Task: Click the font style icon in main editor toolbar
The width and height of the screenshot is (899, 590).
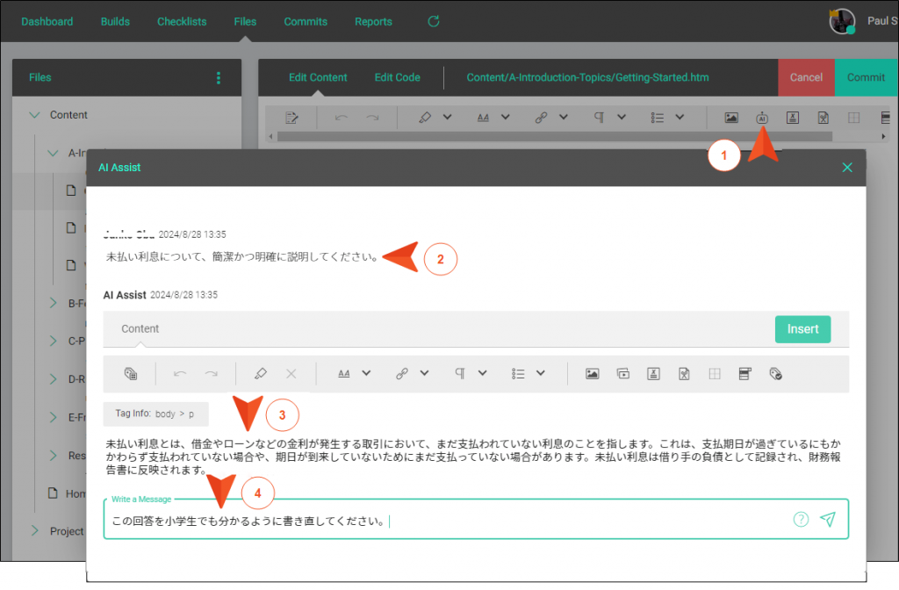Action: [x=484, y=118]
